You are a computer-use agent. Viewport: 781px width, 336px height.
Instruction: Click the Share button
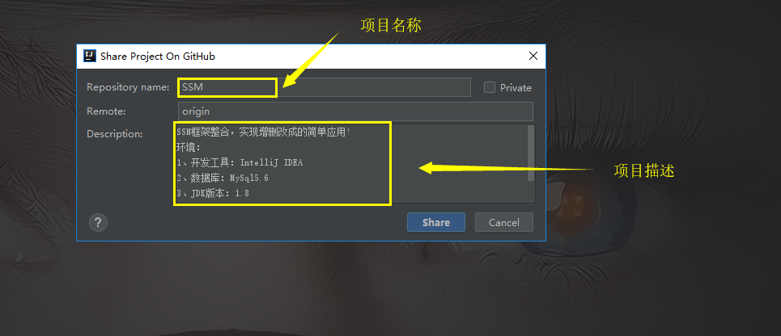(436, 222)
